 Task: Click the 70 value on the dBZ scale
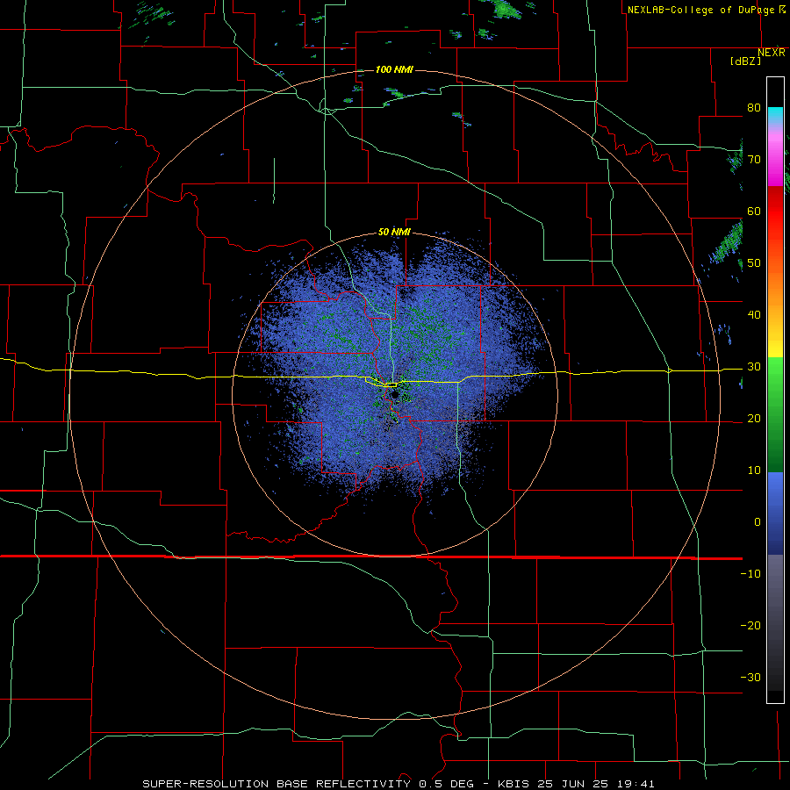(754, 160)
